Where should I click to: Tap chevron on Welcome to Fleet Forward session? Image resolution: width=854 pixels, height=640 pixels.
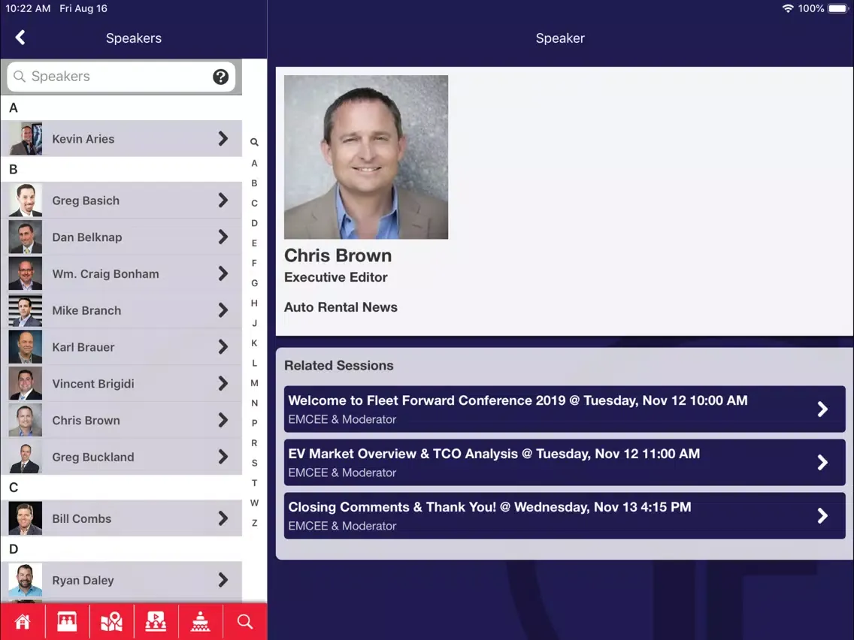822,409
